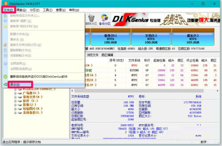Choose 退出(X) from the File menu

click(x=44, y=84)
